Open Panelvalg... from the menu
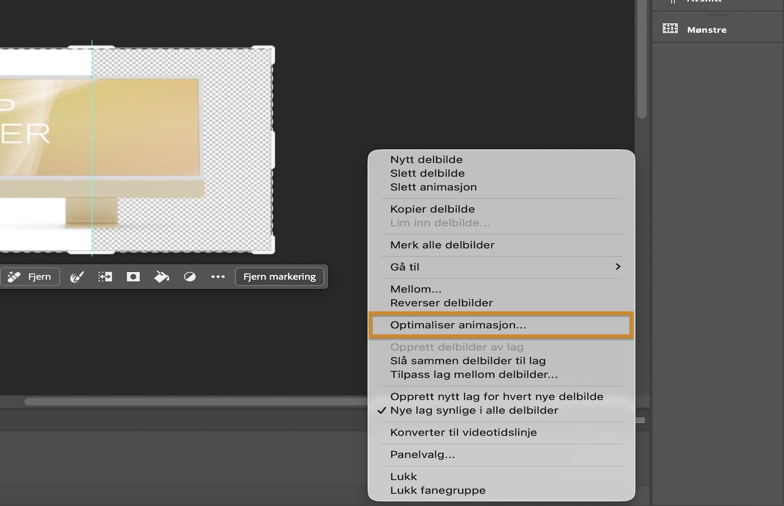Image resolution: width=784 pixels, height=506 pixels. point(422,455)
